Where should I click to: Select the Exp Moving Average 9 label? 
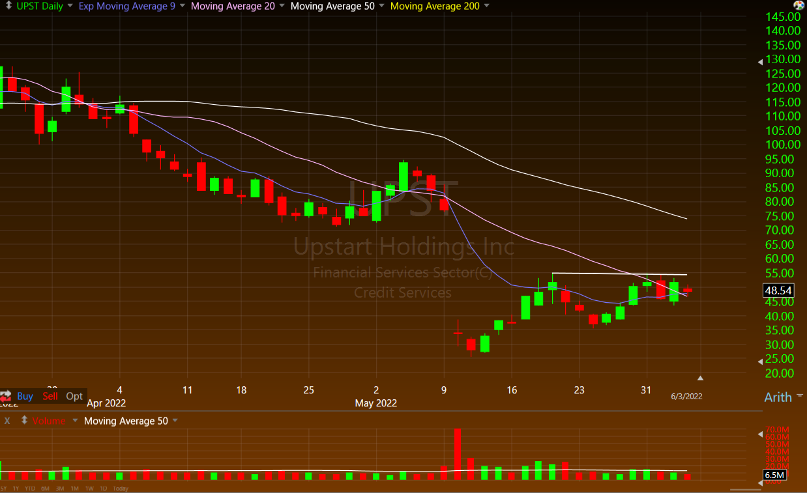pos(126,6)
